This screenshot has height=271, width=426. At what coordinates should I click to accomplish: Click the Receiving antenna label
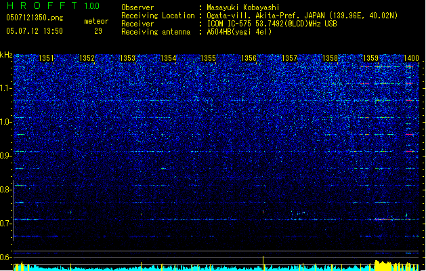[156, 32]
